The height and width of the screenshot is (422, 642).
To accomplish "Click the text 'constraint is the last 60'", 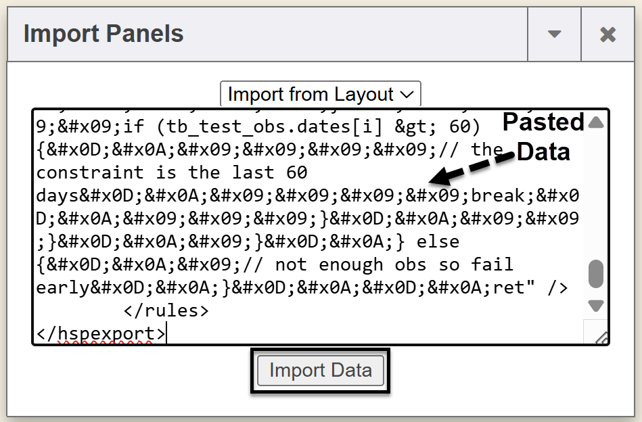I will 172,172.
